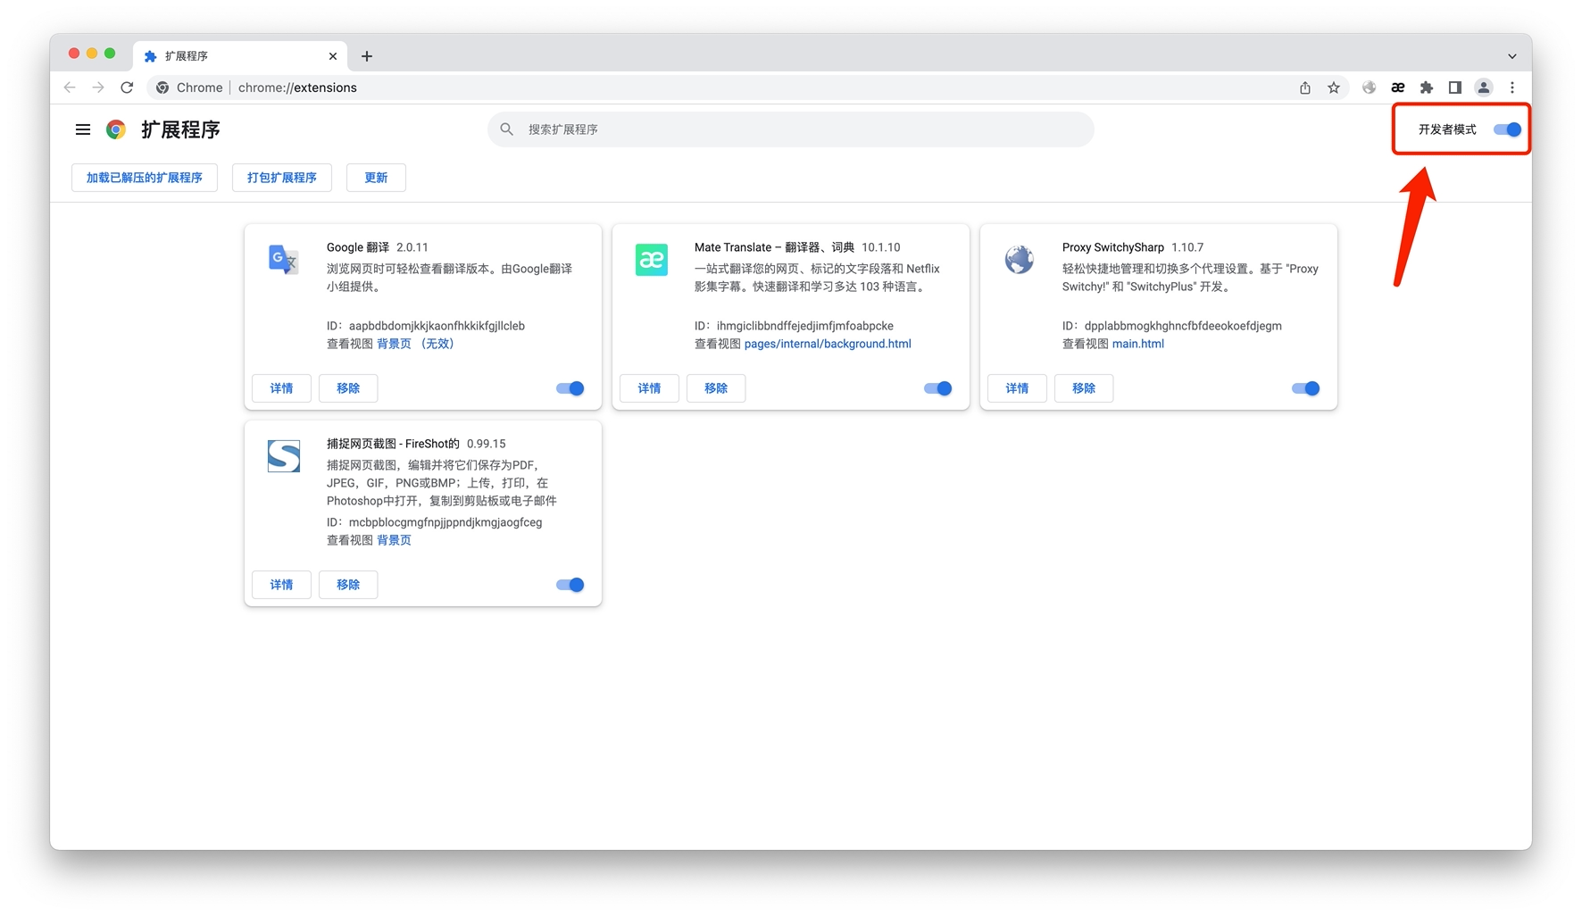Click 打包扩展程序 button
Image resolution: width=1582 pixels, height=916 pixels.
(282, 178)
